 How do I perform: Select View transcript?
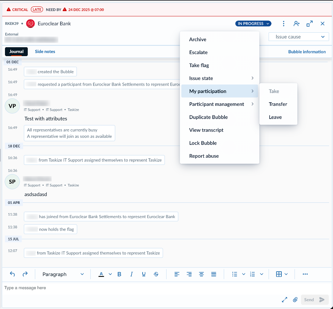pyautogui.click(x=220, y=130)
